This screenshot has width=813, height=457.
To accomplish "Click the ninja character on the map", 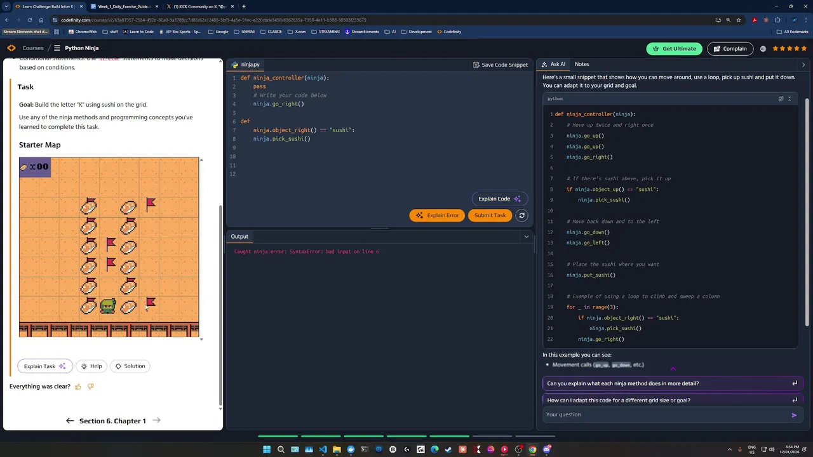I will pos(108,307).
